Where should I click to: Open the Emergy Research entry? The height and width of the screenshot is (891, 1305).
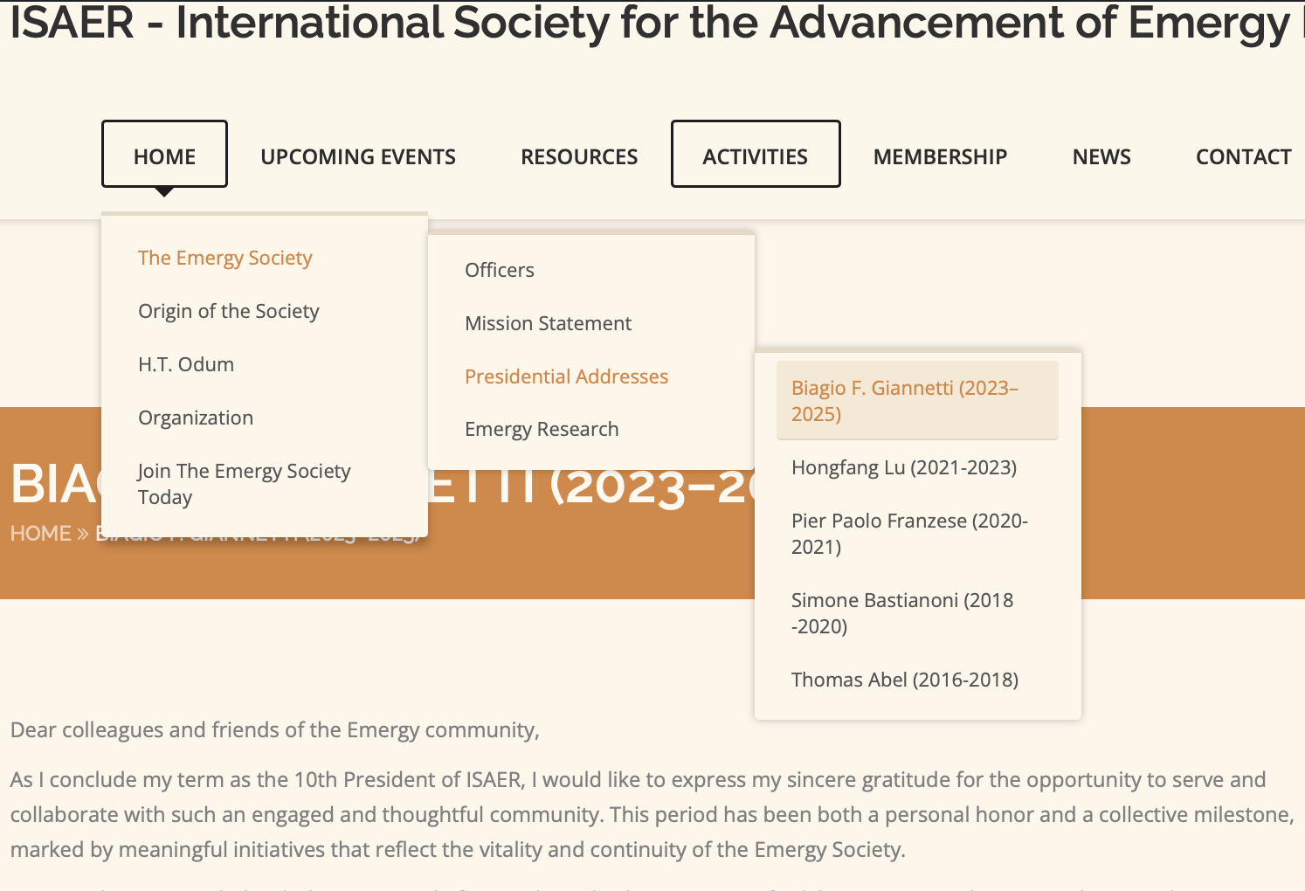(542, 429)
